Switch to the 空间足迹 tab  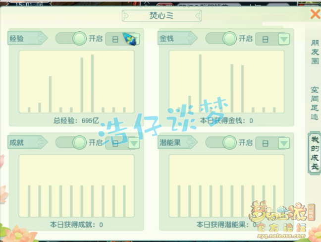[x=315, y=103]
